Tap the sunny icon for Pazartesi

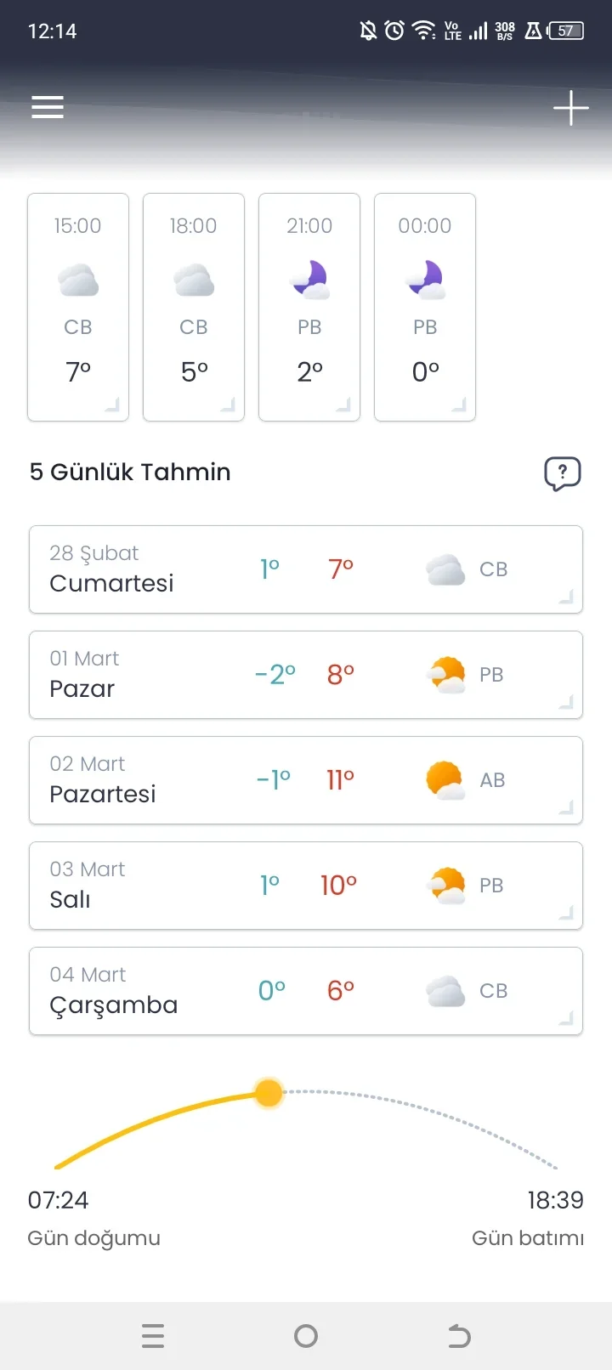coord(445,780)
